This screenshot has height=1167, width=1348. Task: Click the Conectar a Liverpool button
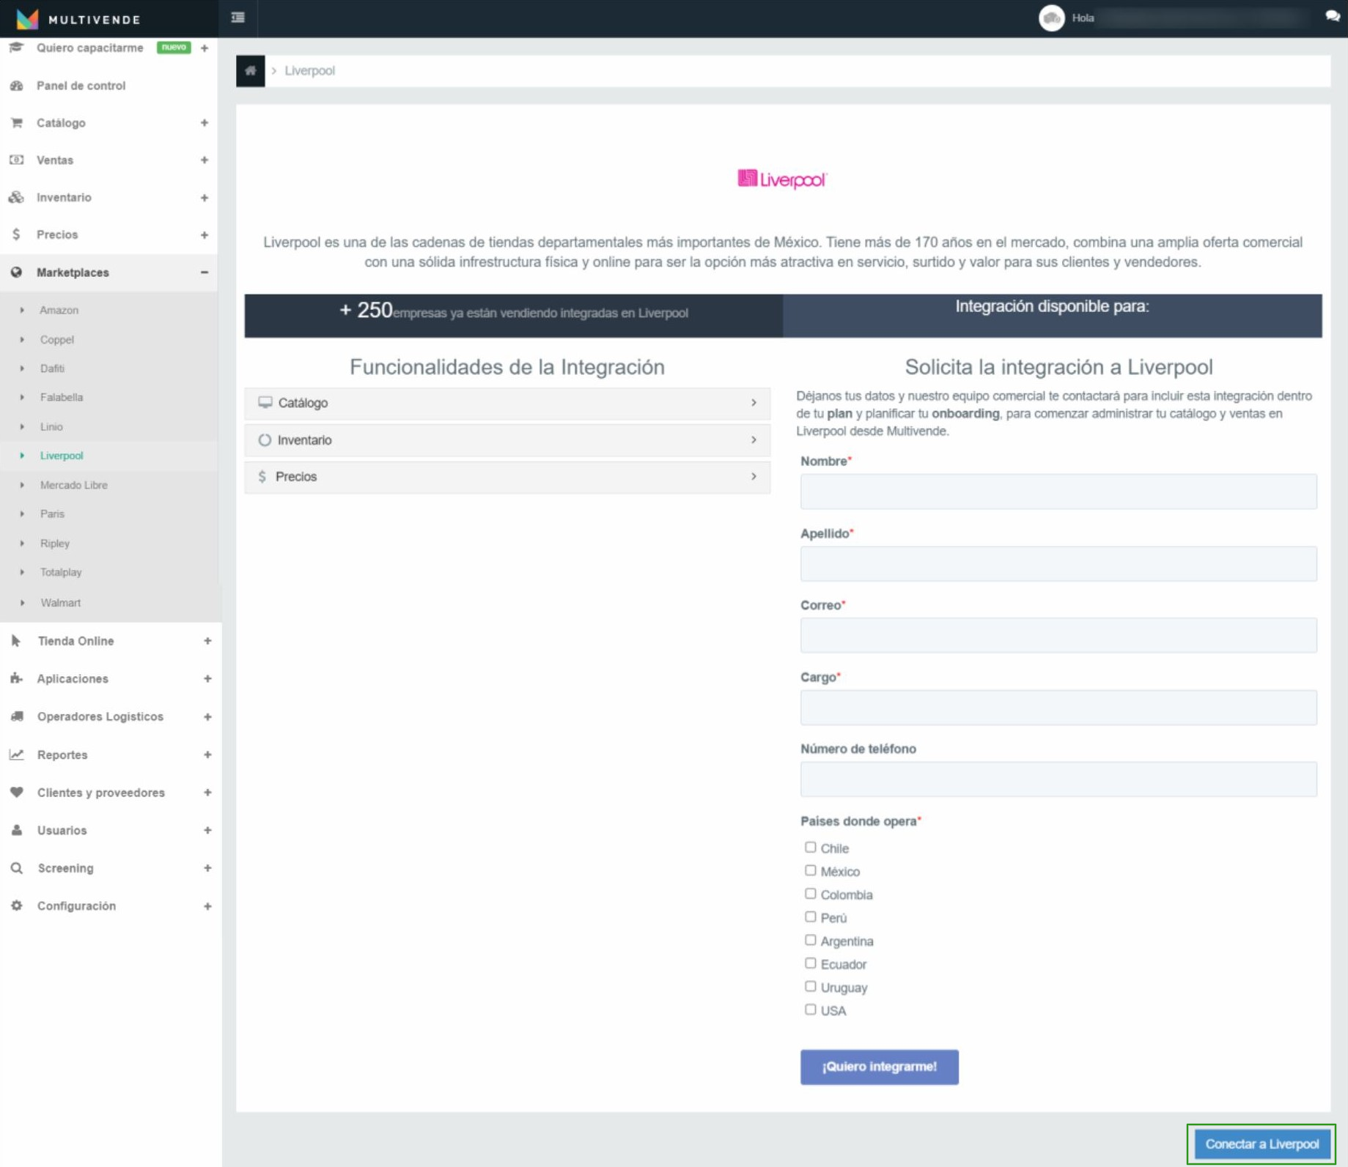1262,1144
